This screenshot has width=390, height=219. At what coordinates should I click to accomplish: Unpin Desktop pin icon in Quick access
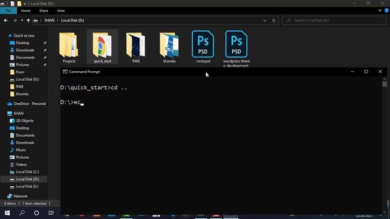[45, 43]
